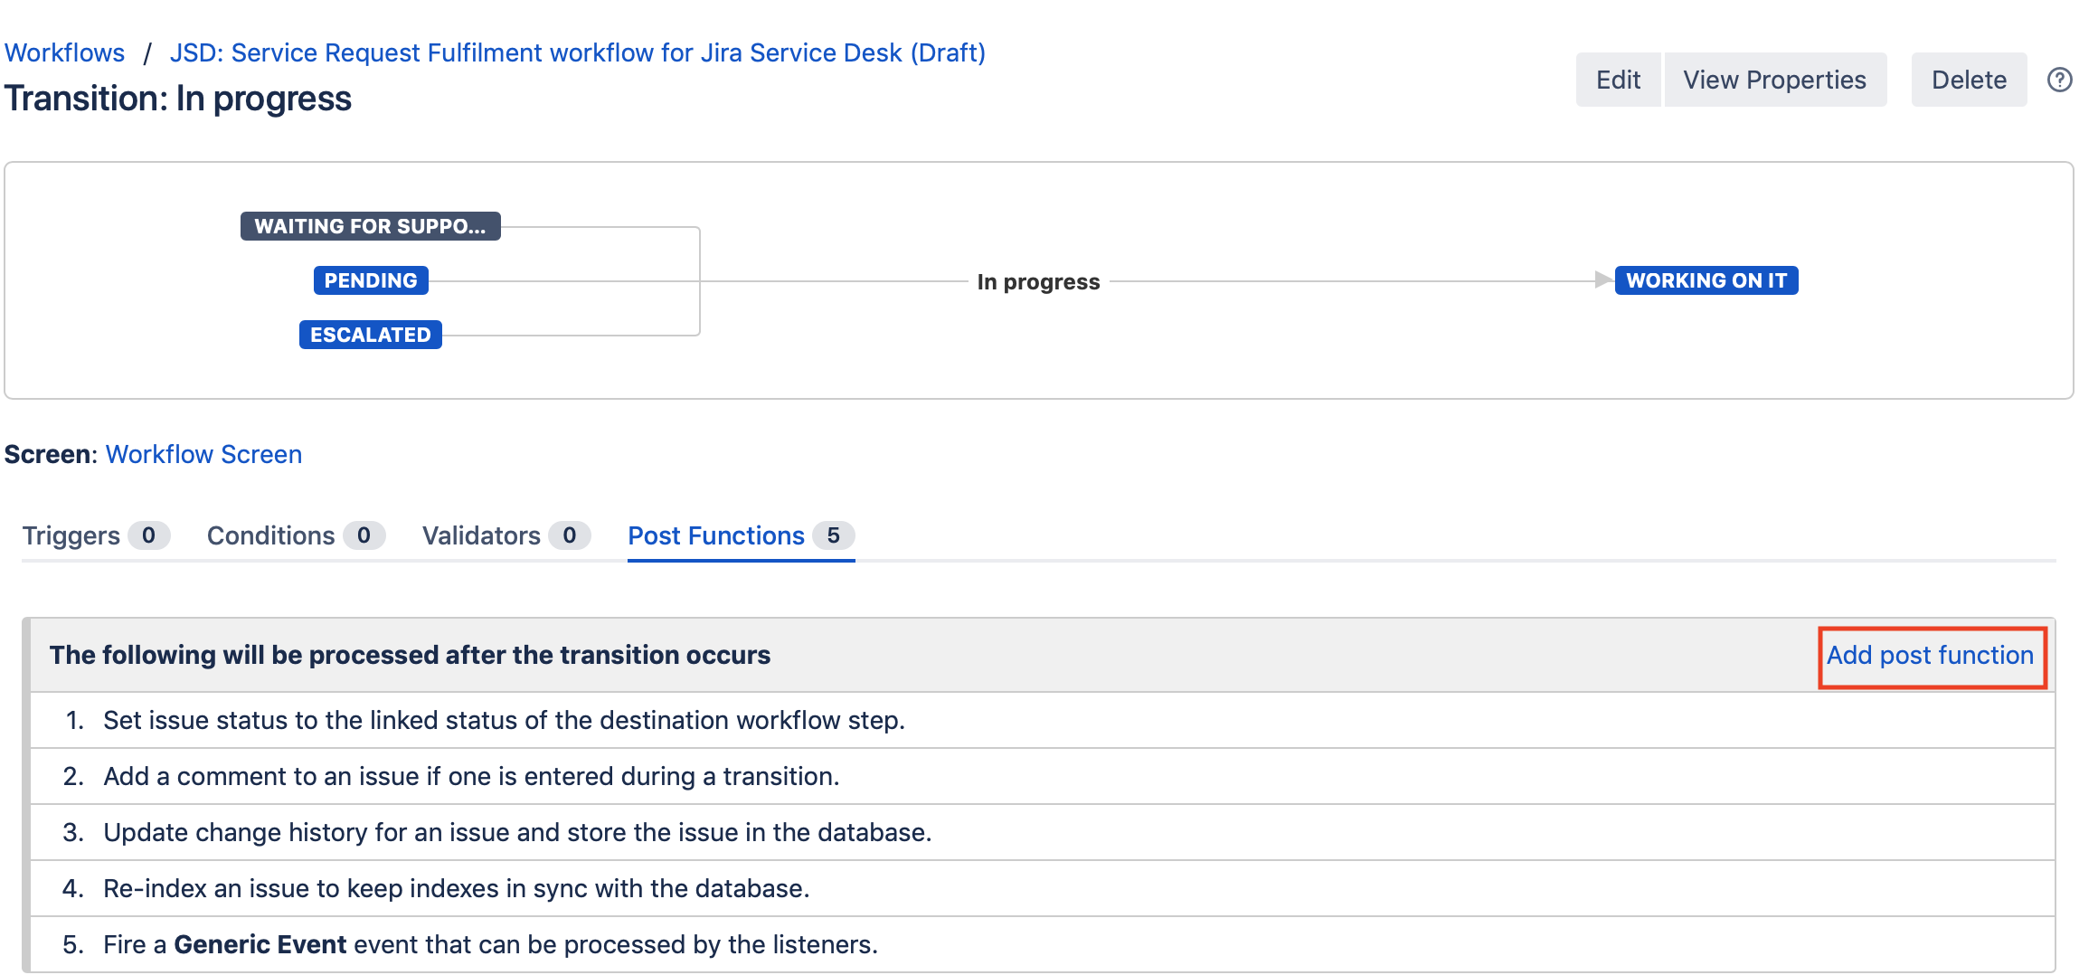Click the Delete button
Screen dimensions: 2098x975
click(1968, 80)
